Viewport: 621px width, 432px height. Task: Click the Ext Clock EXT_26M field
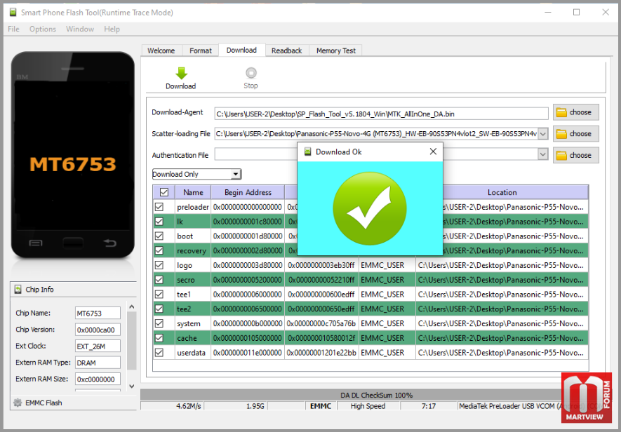click(x=98, y=346)
